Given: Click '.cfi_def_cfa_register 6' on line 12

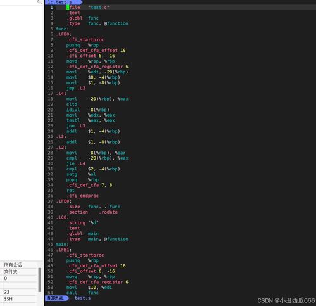Looking at the screenshot, I should click(x=98, y=67).
